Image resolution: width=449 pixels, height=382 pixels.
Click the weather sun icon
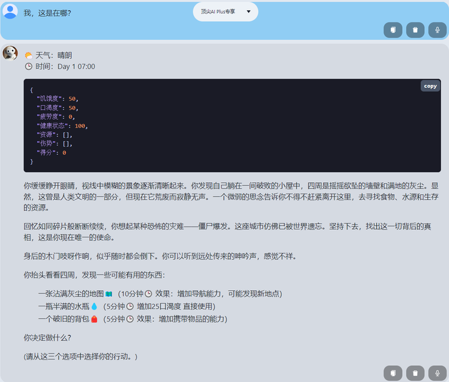click(x=28, y=56)
